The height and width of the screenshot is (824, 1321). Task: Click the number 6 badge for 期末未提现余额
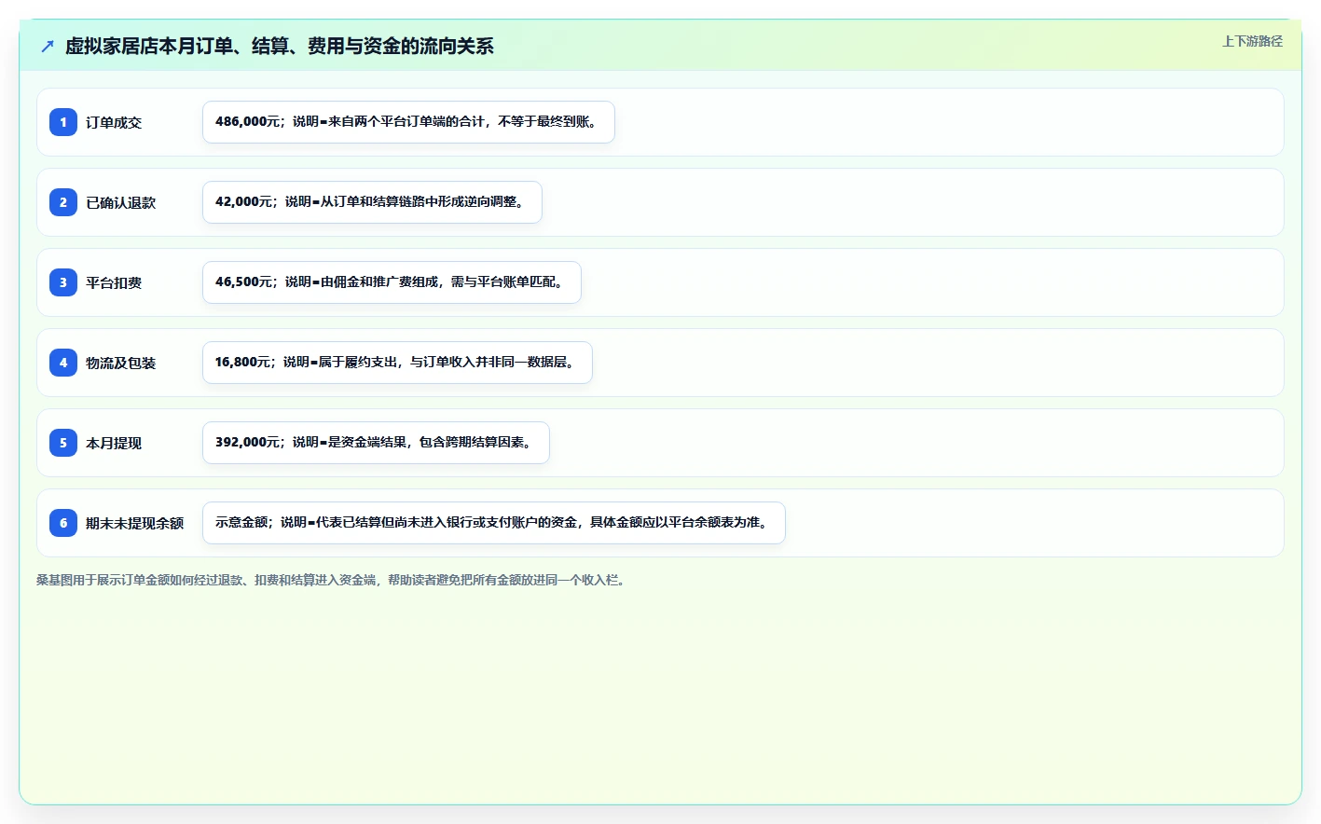pos(63,523)
